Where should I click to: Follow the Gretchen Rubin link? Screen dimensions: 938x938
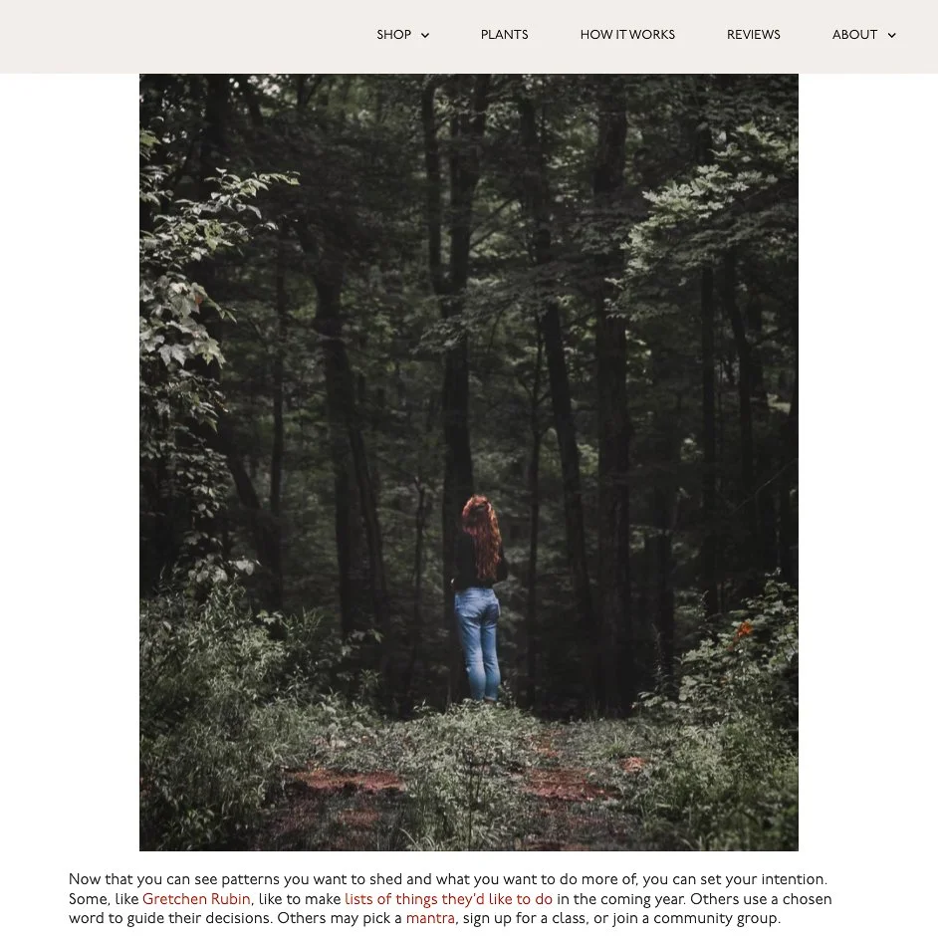196,899
